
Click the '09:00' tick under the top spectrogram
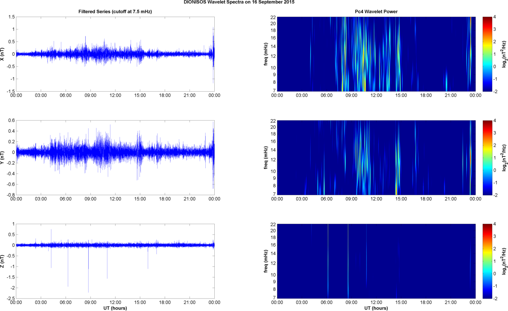(352, 96)
